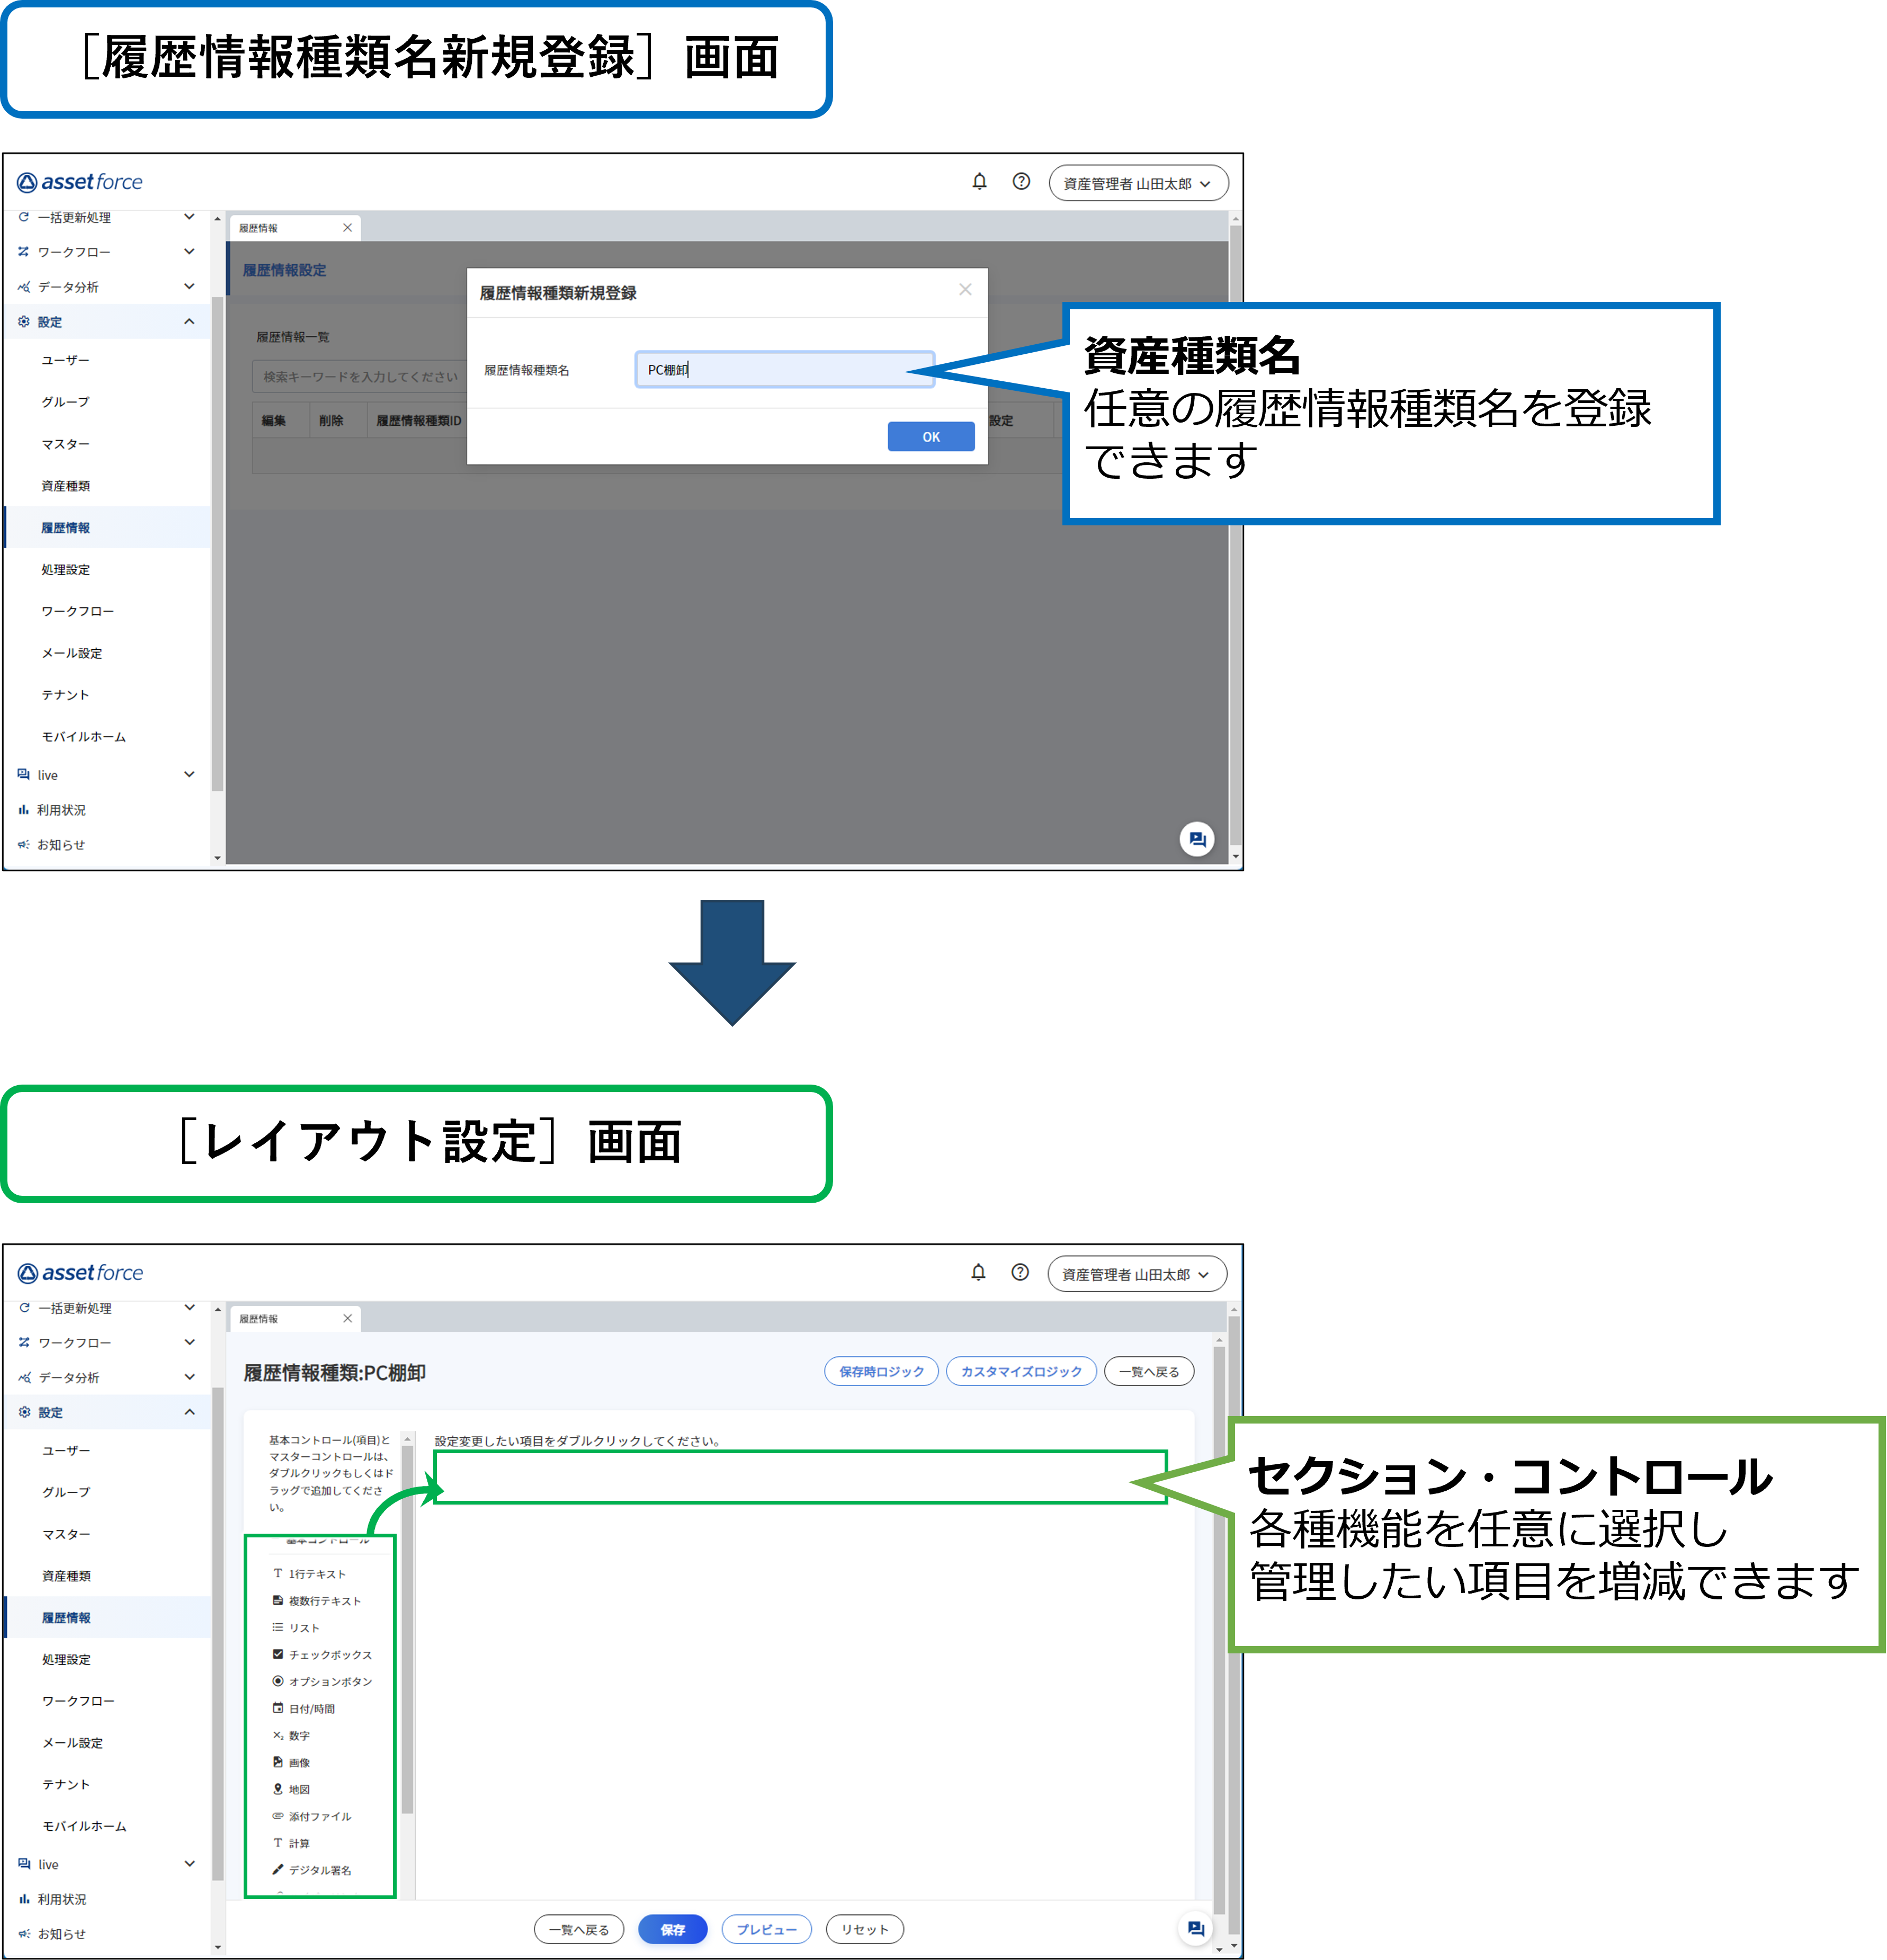Open マスター in the dialog screenshot sidebar
This screenshot has width=1887, height=1960.
65,444
